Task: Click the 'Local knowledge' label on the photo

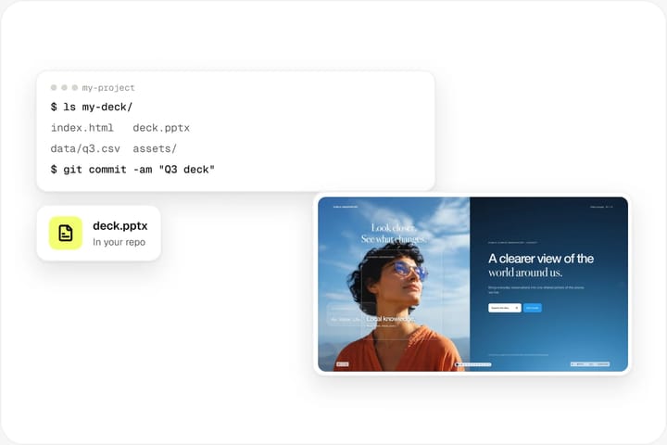Action: pyautogui.click(x=390, y=319)
